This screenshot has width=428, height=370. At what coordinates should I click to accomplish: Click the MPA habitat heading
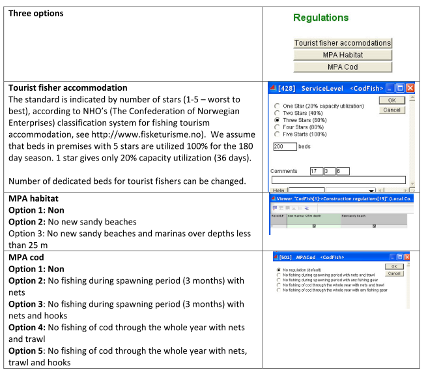click(x=33, y=198)
